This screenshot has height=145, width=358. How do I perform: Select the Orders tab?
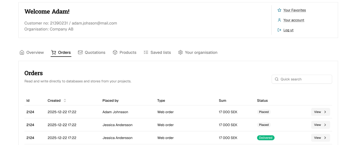(x=61, y=52)
